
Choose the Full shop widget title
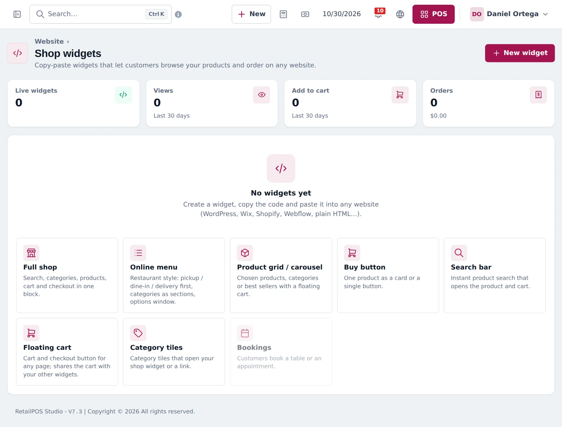click(x=40, y=267)
